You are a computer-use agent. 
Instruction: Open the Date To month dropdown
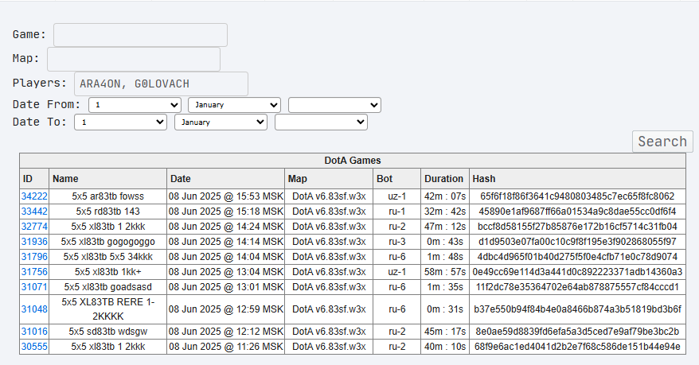221,122
